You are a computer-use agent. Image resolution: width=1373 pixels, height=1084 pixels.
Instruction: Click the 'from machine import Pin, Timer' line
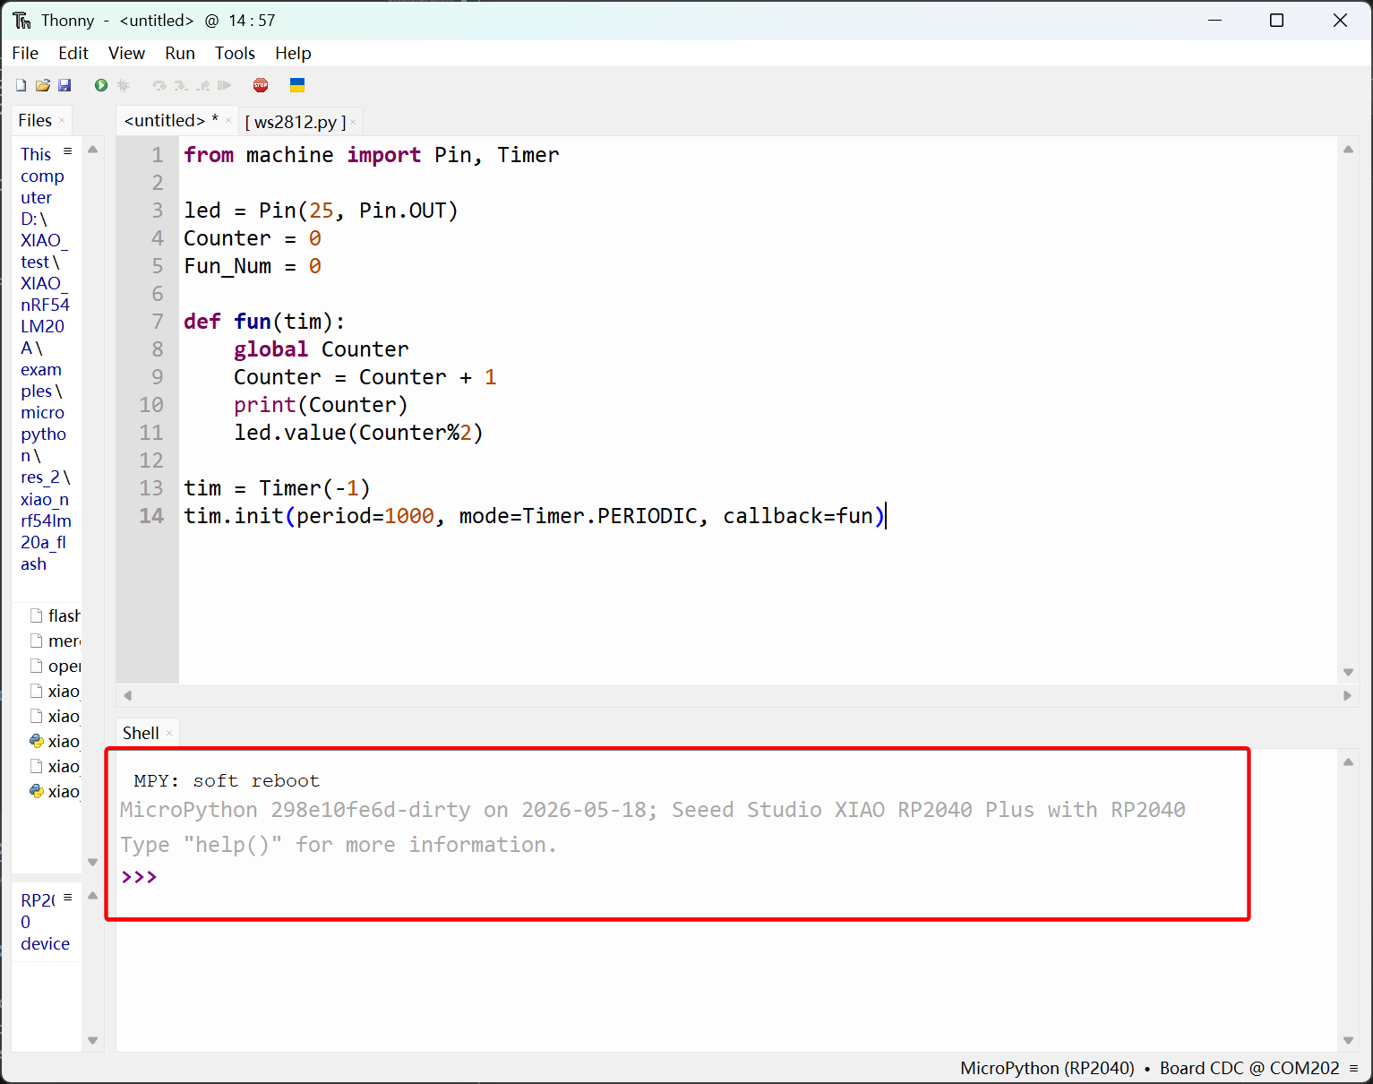pyautogui.click(x=372, y=155)
